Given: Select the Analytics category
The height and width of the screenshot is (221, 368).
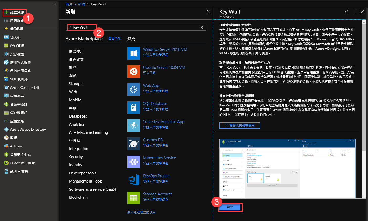Looking at the screenshot, I should click(x=77, y=124).
